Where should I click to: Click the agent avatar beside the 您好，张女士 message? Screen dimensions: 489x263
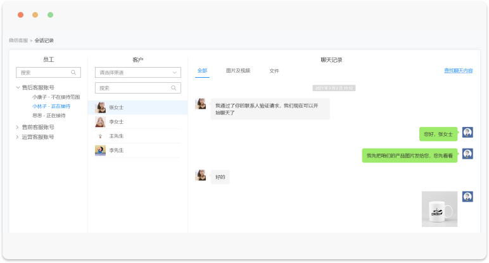pyautogui.click(x=467, y=133)
